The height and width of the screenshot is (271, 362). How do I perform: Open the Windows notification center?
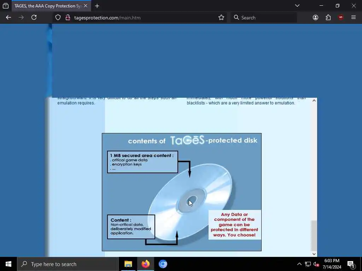(x=351, y=264)
